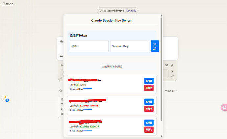This screenshot has height=139, width=227.
Task: Click the 当前共有 3 个会话 count text
Action: [x=112, y=67]
